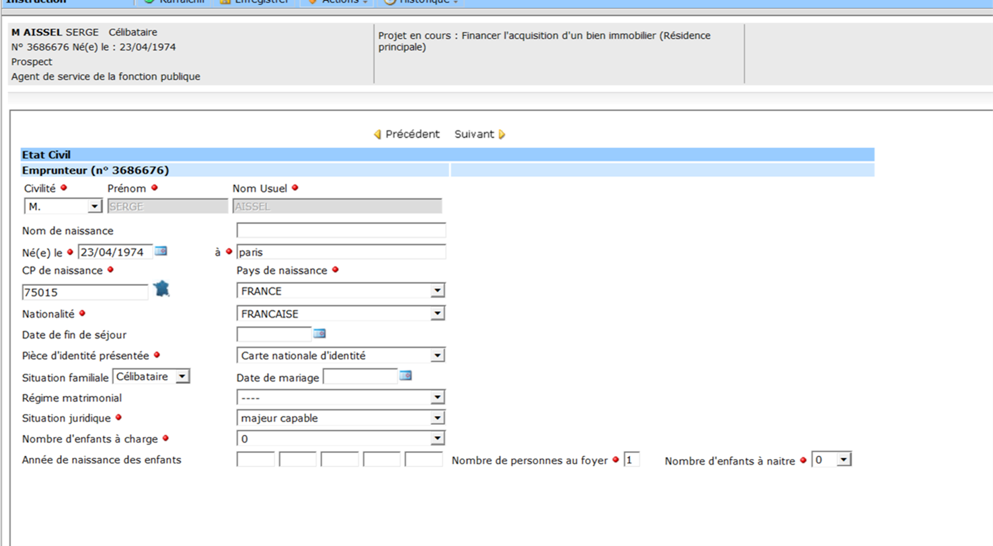The image size is (993, 546).
Task: Expand Nombre d'enfants à naitre dropdown
Action: coord(844,460)
